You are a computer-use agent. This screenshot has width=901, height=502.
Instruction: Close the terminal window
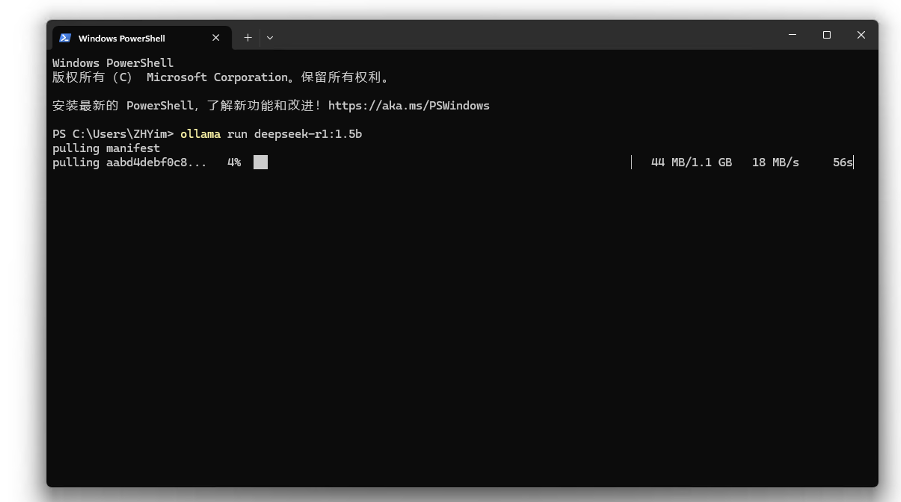tap(861, 35)
